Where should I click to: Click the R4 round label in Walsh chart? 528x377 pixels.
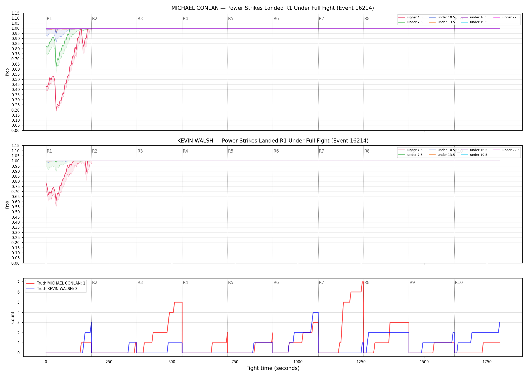(x=185, y=151)
